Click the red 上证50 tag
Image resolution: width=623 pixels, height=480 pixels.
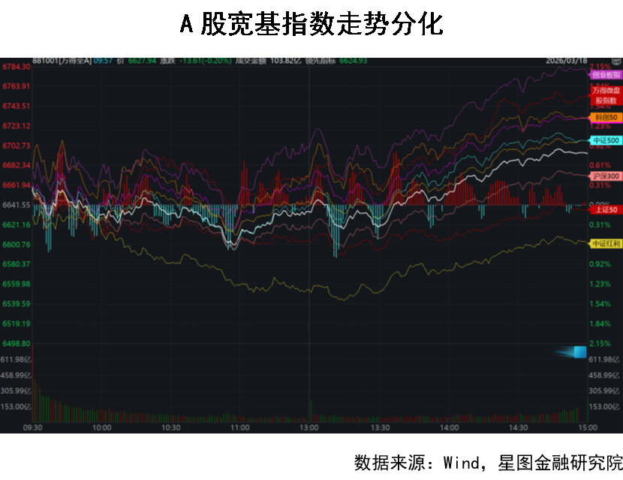pos(606,210)
